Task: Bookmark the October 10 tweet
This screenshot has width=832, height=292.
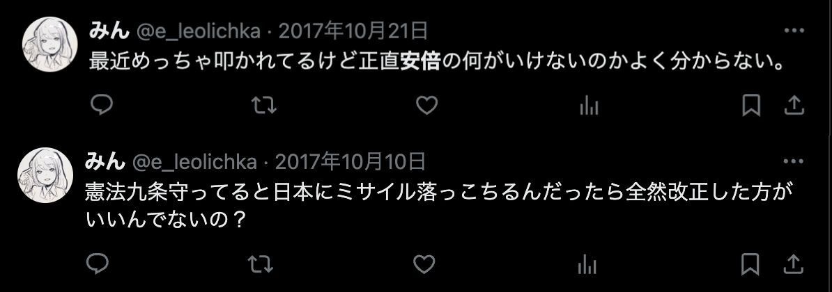Action: pyautogui.click(x=749, y=264)
